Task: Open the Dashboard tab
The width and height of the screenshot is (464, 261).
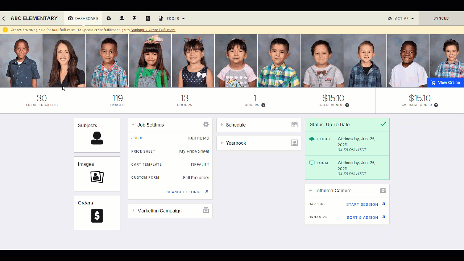Action: [x=83, y=18]
